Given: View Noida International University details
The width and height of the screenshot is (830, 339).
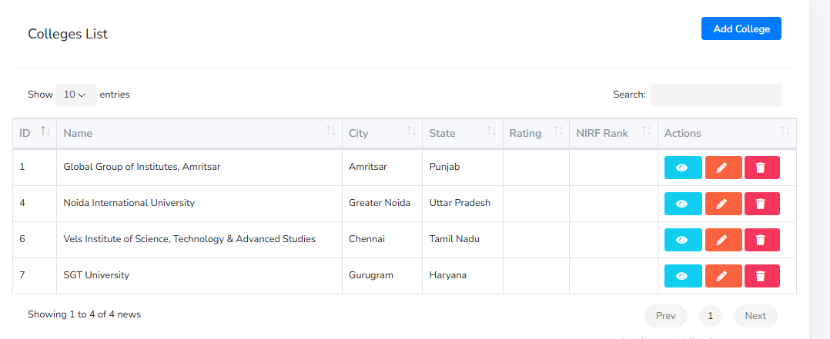Looking at the screenshot, I should pyautogui.click(x=682, y=204).
